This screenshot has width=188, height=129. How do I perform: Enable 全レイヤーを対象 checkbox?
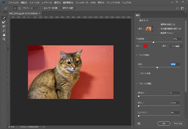pyautogui.click(x=42, y=8)
